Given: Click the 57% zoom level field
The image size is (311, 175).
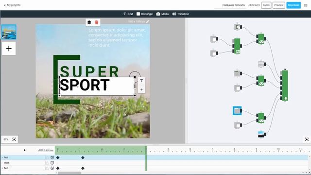Looking at the screenshot, I should pos(6,140).
